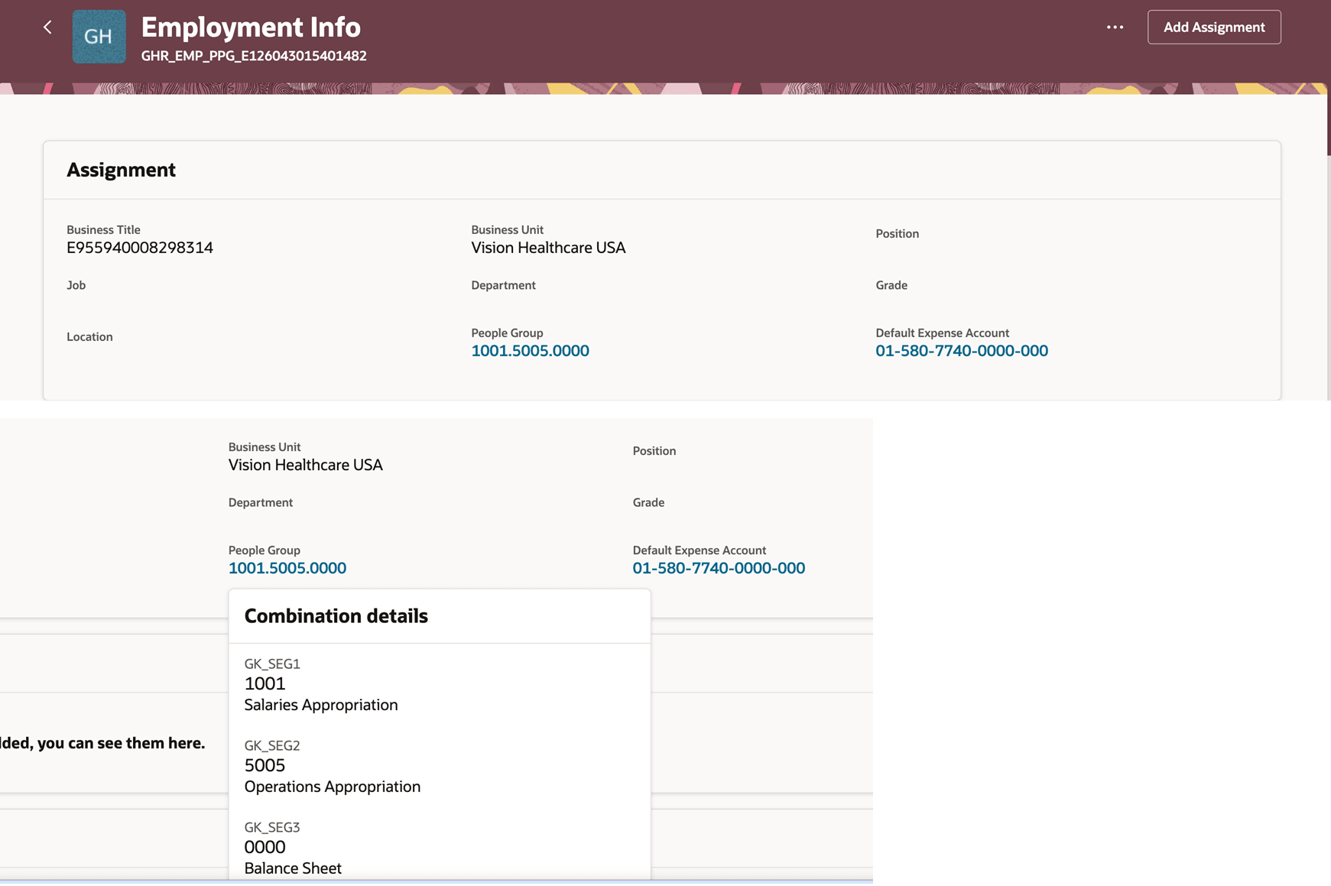The width and height of the screenshot is (1331, 886).
Task: Click Salaries Appropriation description
Action: coord(321,705)
